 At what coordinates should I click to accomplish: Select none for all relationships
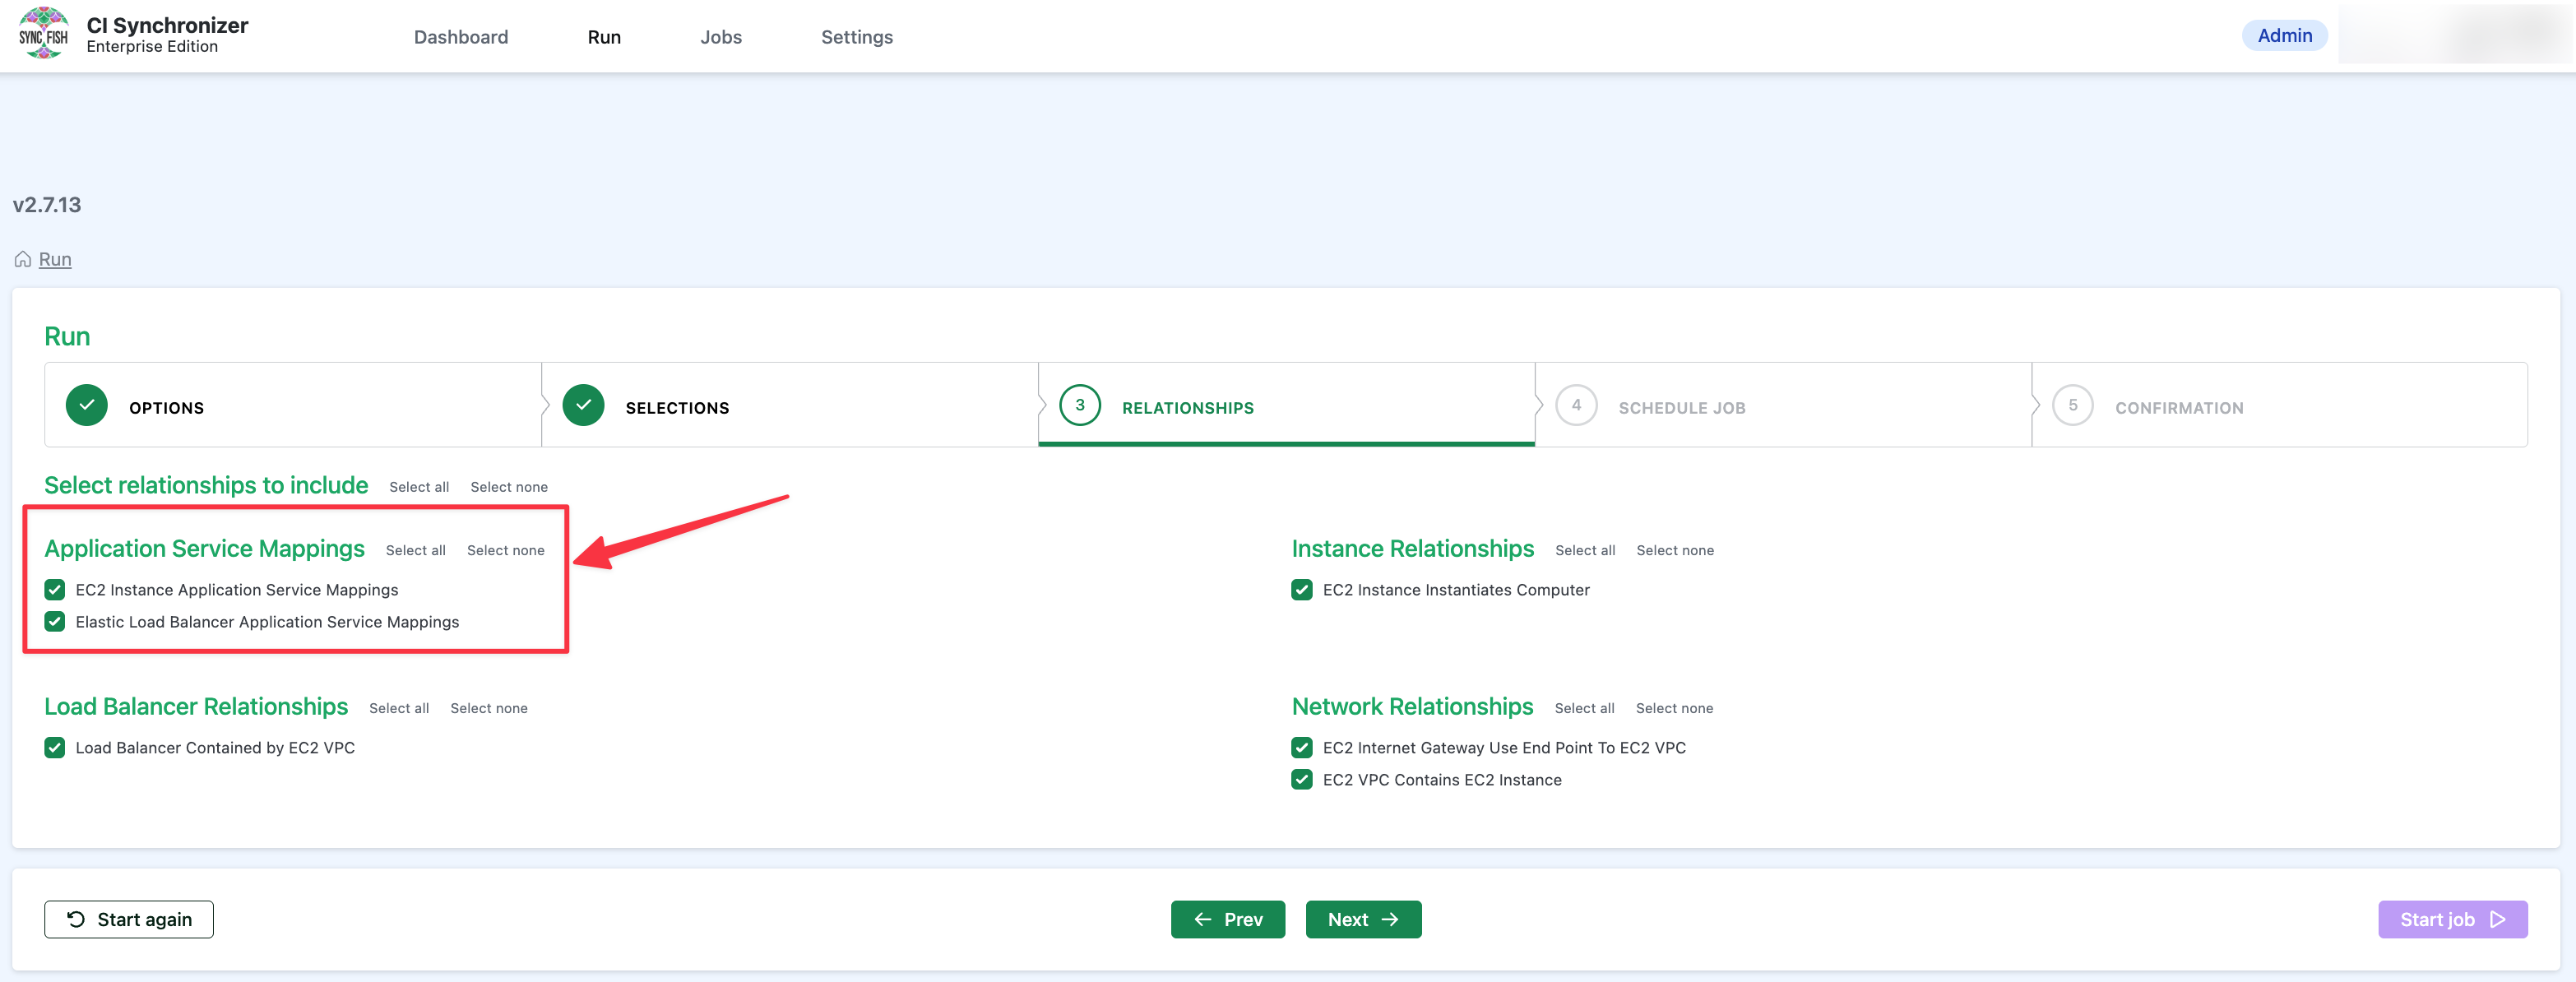509,487
